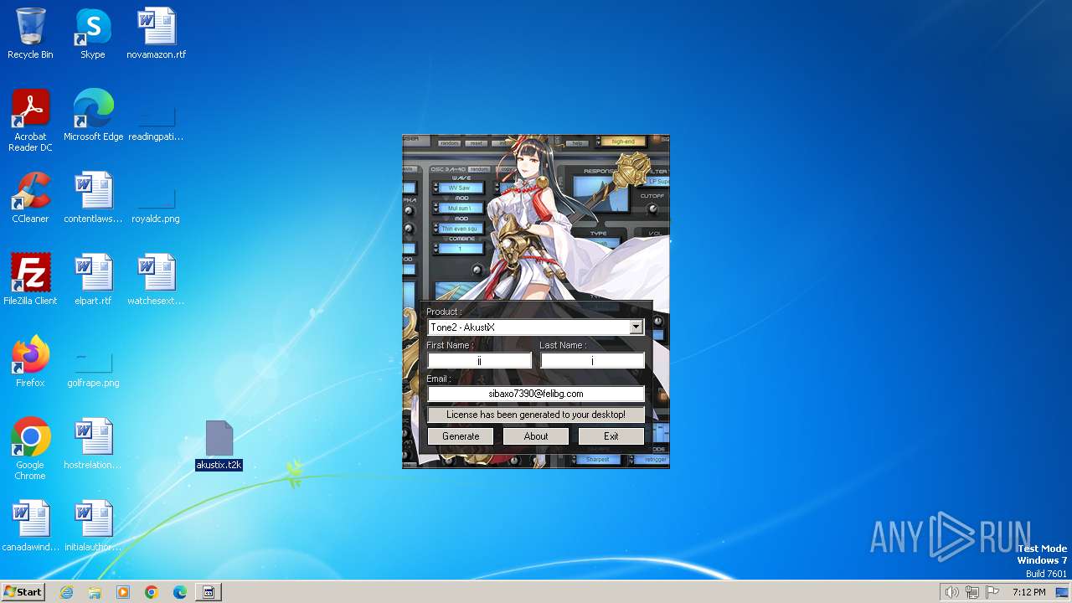This screenshot has height=603, width=1072.
Task: Select the canadawind... document icon
Action: click(30, 526)
